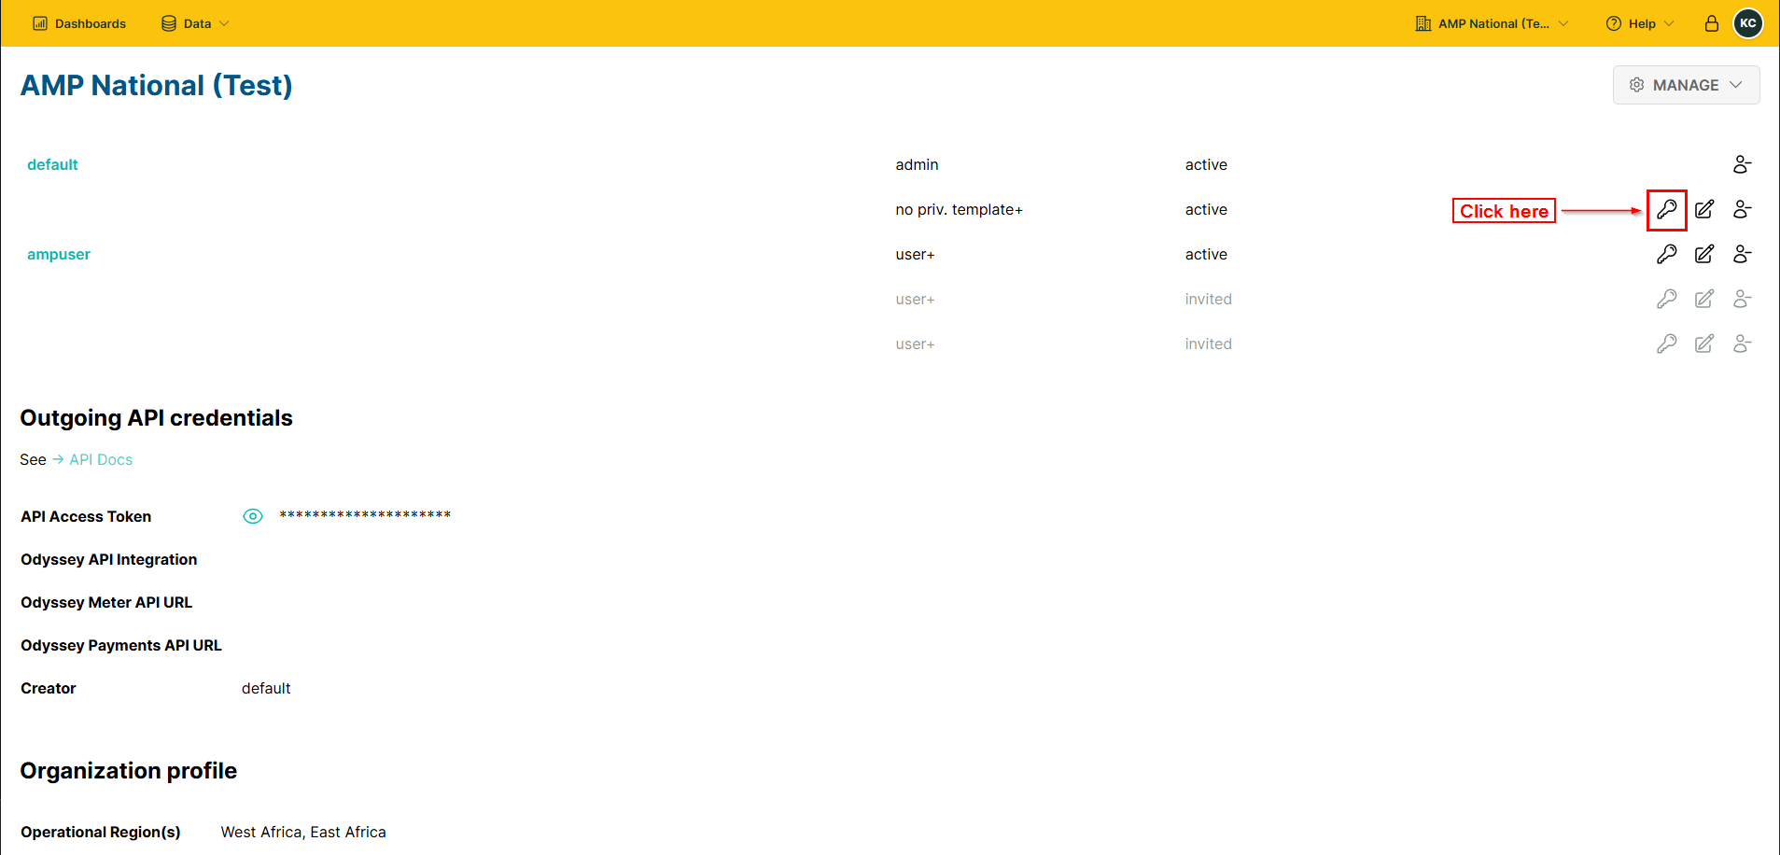Image resolution: width=1780 pixels, height=855 pixels.
Task: Click the edit icon in the first invited user row
Action: tap(1704, 299)
